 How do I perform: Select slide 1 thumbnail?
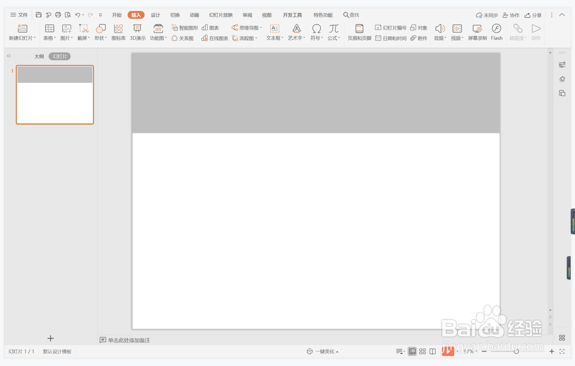tap(55, 95)
